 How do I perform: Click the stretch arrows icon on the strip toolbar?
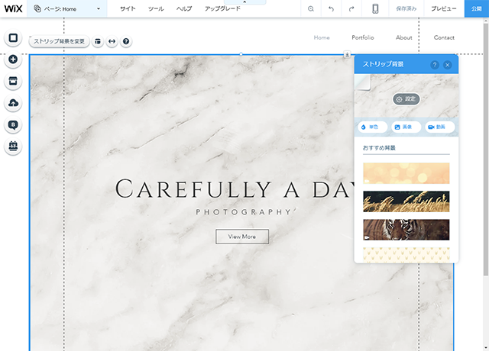[112, 41]
